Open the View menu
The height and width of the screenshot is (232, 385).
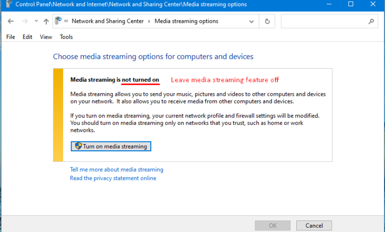(46, 37)
